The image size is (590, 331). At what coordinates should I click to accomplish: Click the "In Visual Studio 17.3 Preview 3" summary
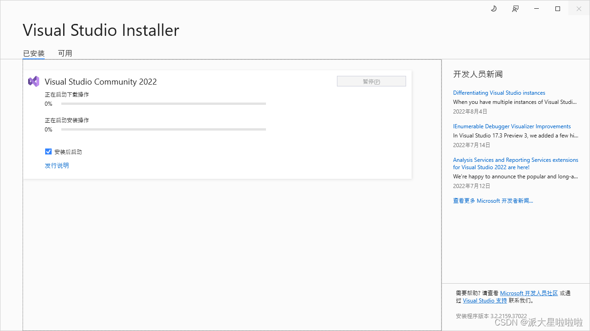point(516,136)
